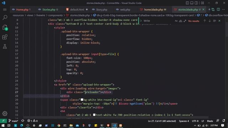Click 'views' breadcrumb segment
This screenshot has height=128, width=228.
[x=30, y=15]
